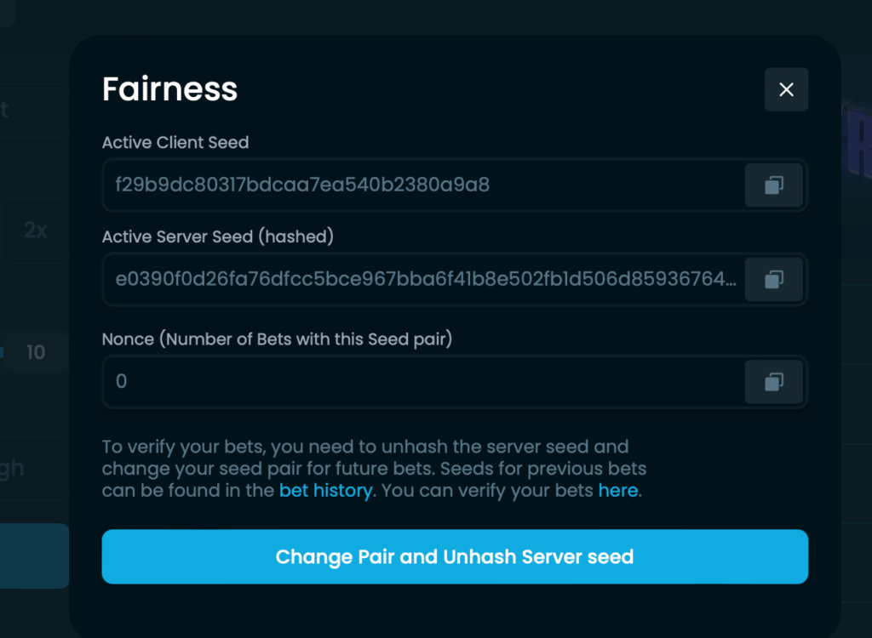
Task: Follow the "here" verify bets link
Action: pos(617,491)
